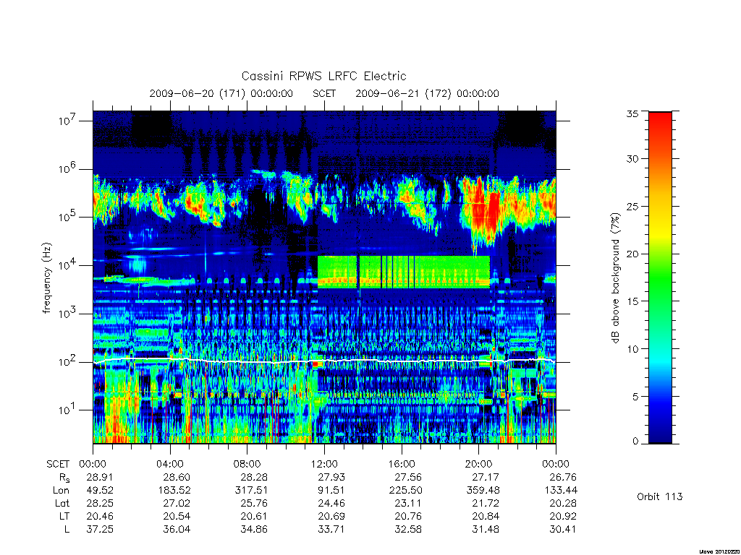Click the 12:00 SCET tick label
The width and height of the screenshot is (741, 555).
point(324,464)
